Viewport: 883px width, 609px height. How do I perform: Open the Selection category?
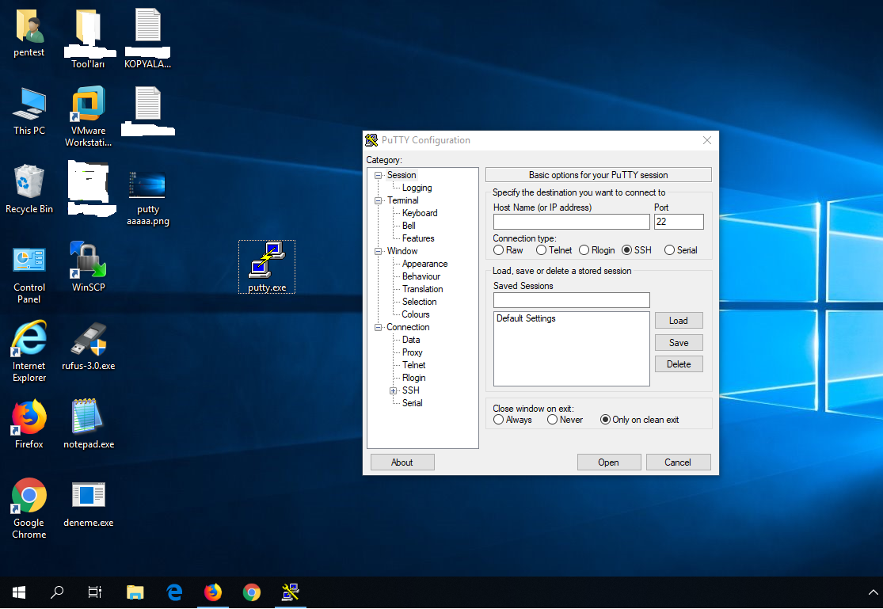(419, 302)
